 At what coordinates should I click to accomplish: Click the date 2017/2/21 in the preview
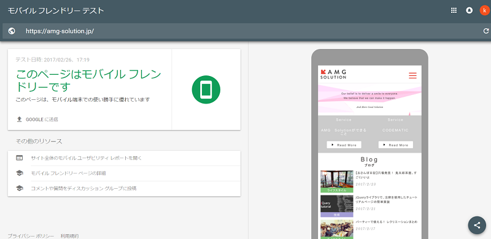[x=366, y=208]
